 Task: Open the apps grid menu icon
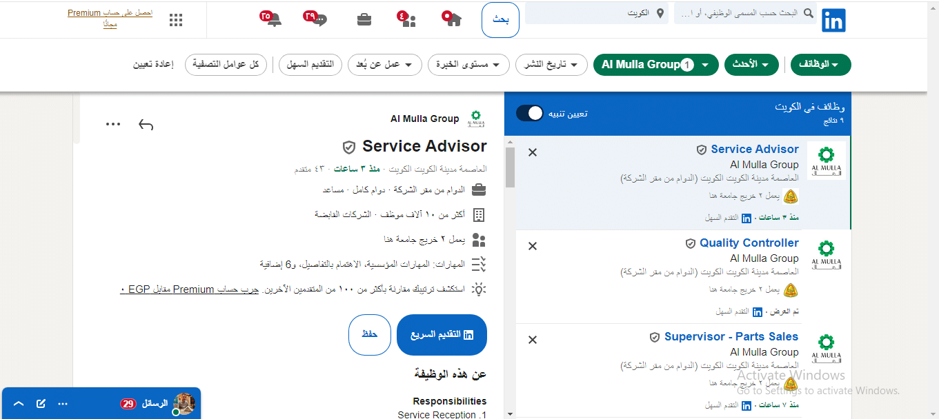tap(176, 20)
